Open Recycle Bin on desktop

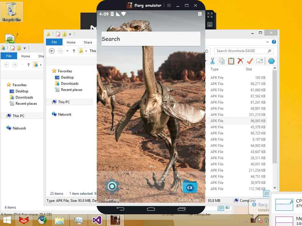(x=12, y=11)
